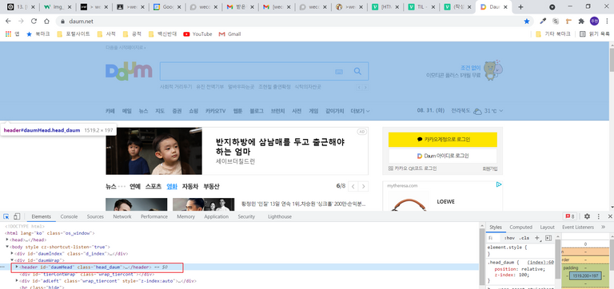Click the red error count badge
Viewport: 614px width, 289px height.
click(x=569, y=216)
